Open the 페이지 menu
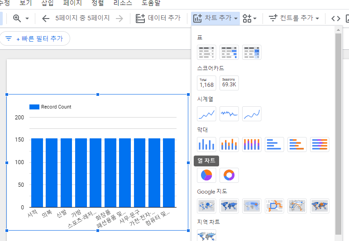This screenshot has height=241, width=349. [72, 3]
